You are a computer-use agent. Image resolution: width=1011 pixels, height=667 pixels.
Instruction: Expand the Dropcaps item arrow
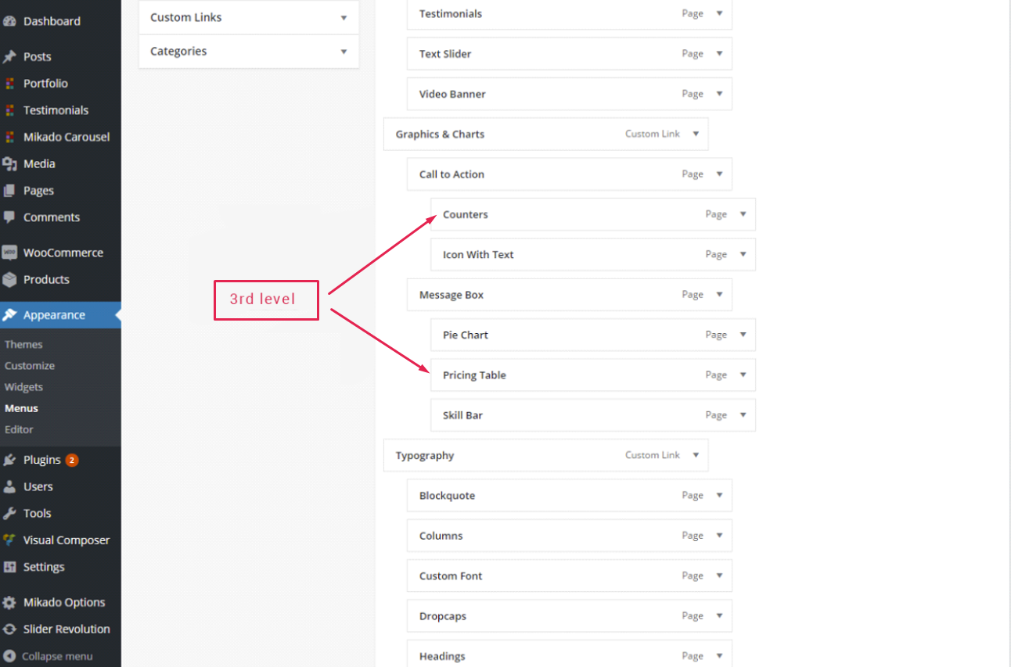(719, 616)
